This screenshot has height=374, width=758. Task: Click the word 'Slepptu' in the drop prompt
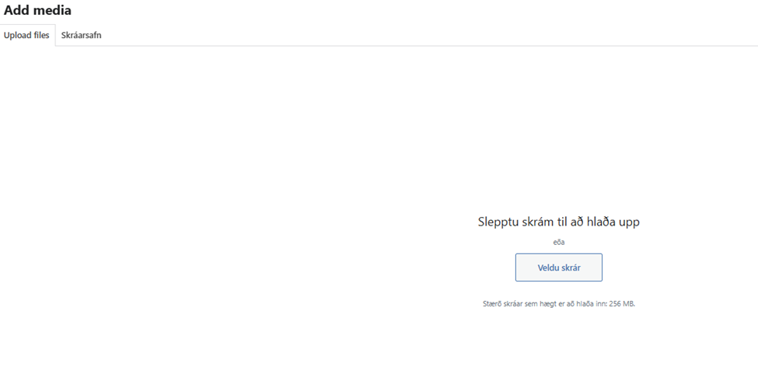(x=499, y=222)
